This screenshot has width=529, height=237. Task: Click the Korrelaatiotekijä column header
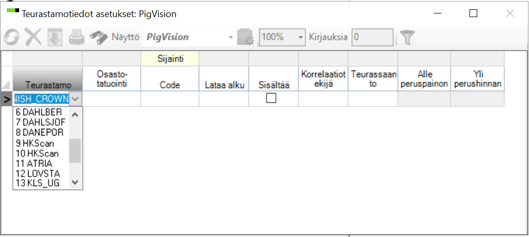(323, 79)
